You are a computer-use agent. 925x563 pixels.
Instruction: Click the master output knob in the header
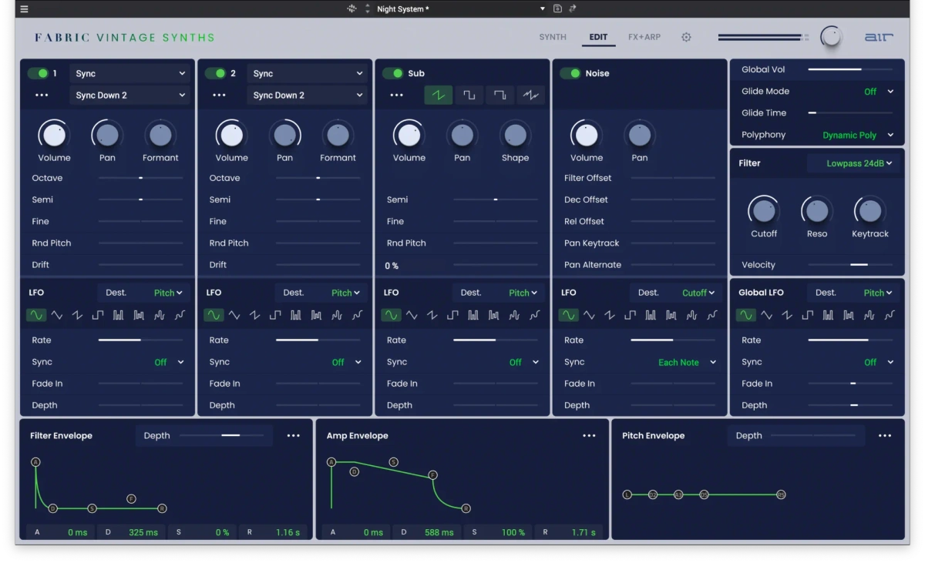tap(831, 36)
